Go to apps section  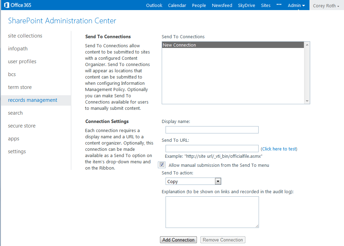[x=14, y=139]
